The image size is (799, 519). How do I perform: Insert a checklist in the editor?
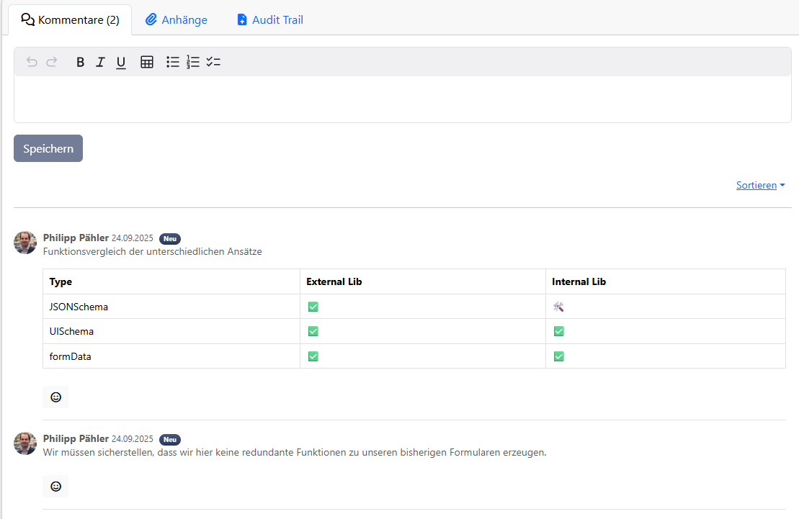[x=213, y=62]
